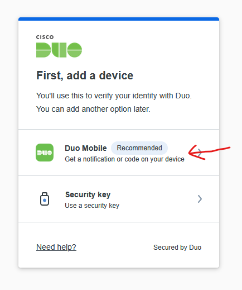This screenshot has height=290, width=242.
Task: Choose the Duo Mobile title
Action: pyautogui.click(x=86, y=148)
